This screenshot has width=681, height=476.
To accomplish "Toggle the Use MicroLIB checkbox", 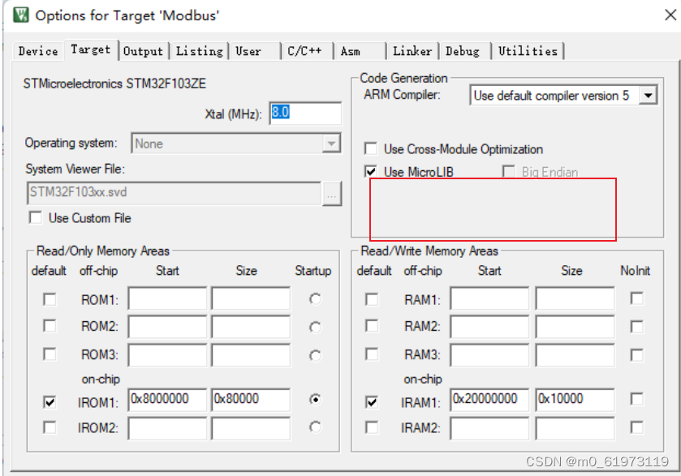I will (371, 171).
